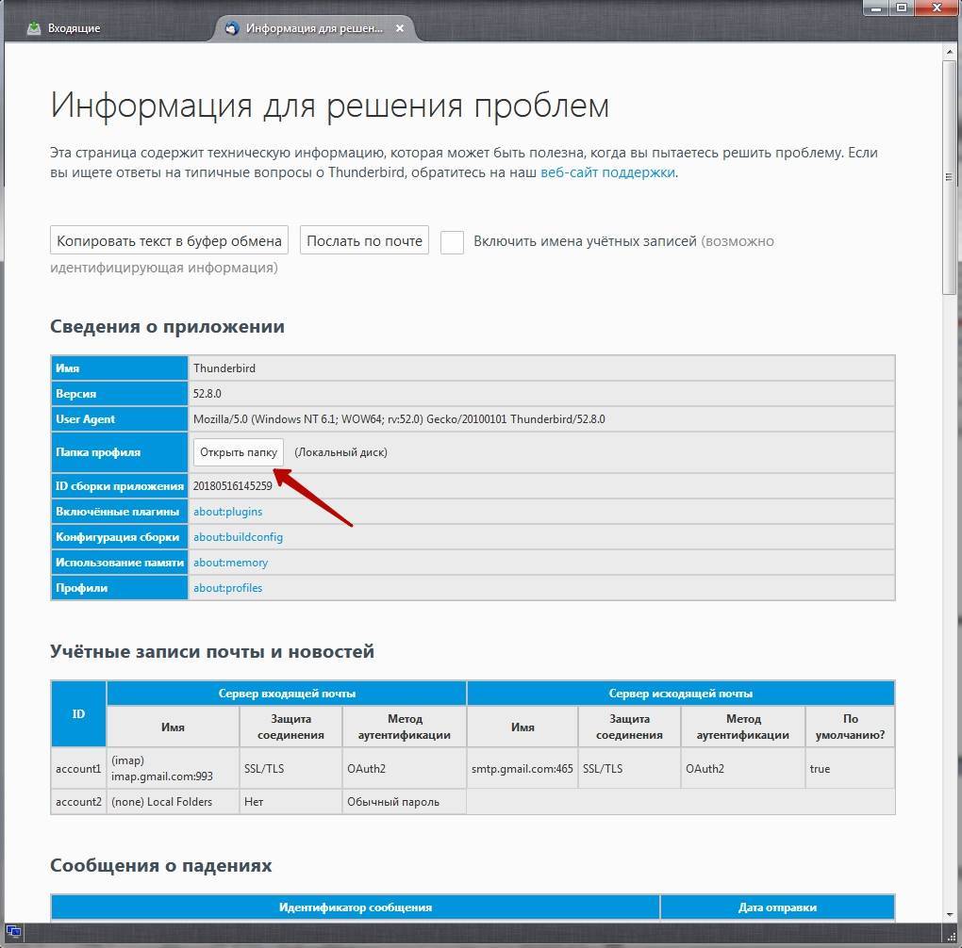This screenshot has height=948, width=962.
Task: Enable the include account names checkbox
Action: 452,241
